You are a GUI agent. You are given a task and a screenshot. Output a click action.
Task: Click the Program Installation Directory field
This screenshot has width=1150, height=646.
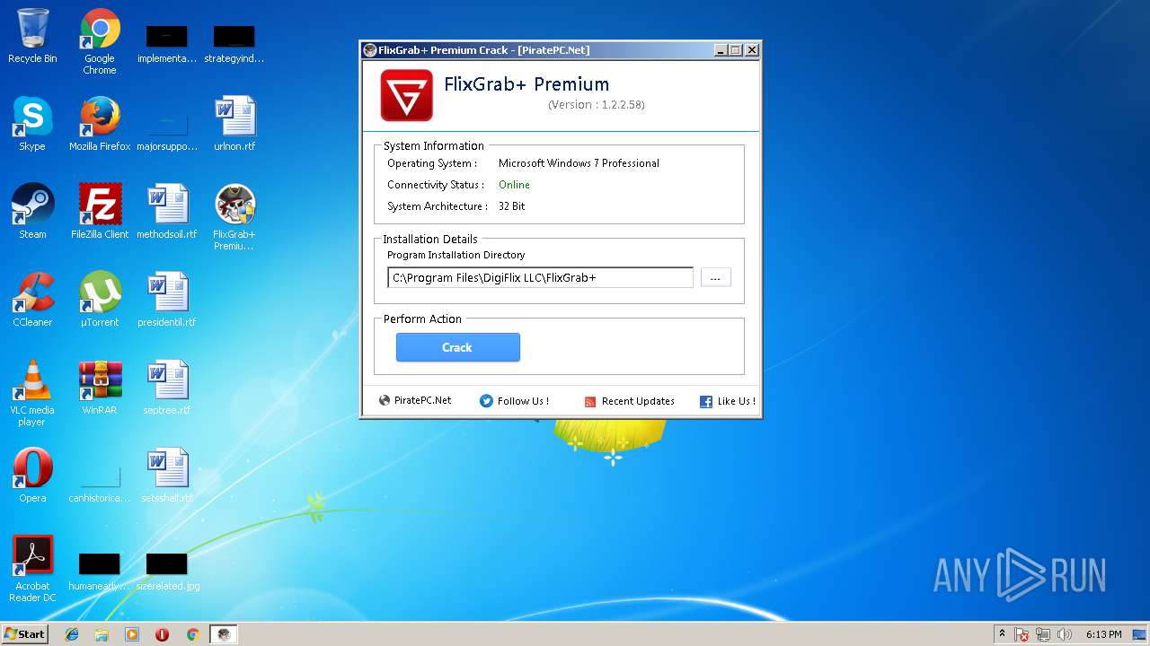541,277
